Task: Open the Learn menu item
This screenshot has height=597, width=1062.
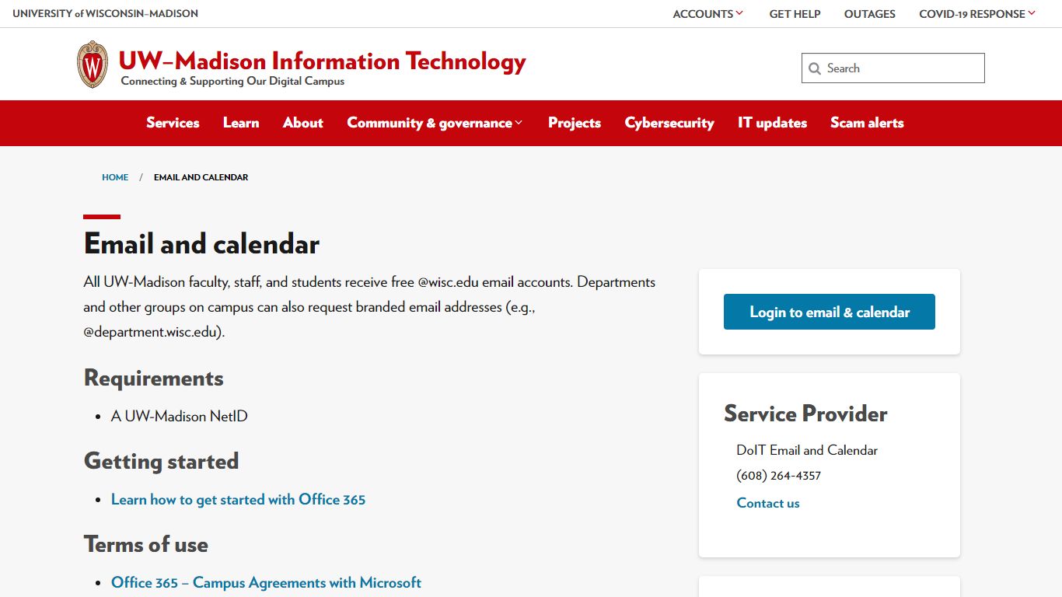Action: pyautogui.click(x=241, y=123)
